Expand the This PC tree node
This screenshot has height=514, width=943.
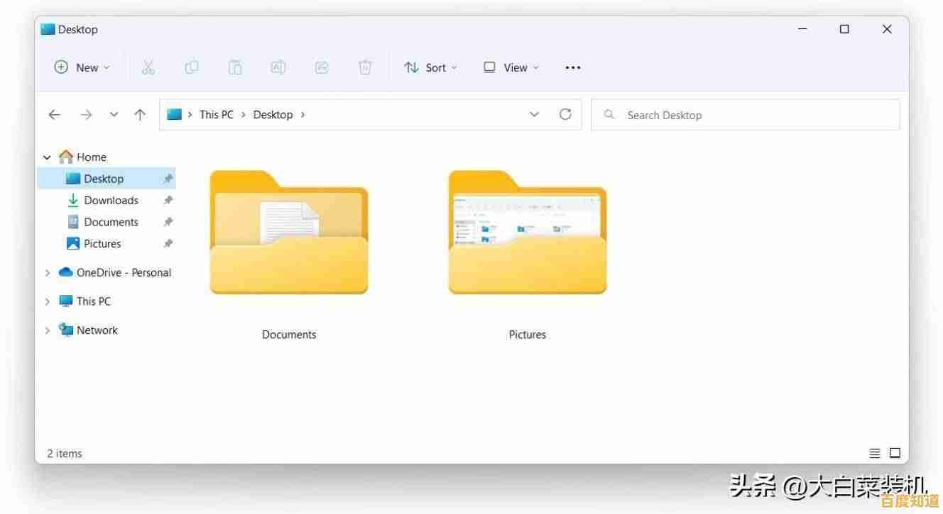(48, 301)
